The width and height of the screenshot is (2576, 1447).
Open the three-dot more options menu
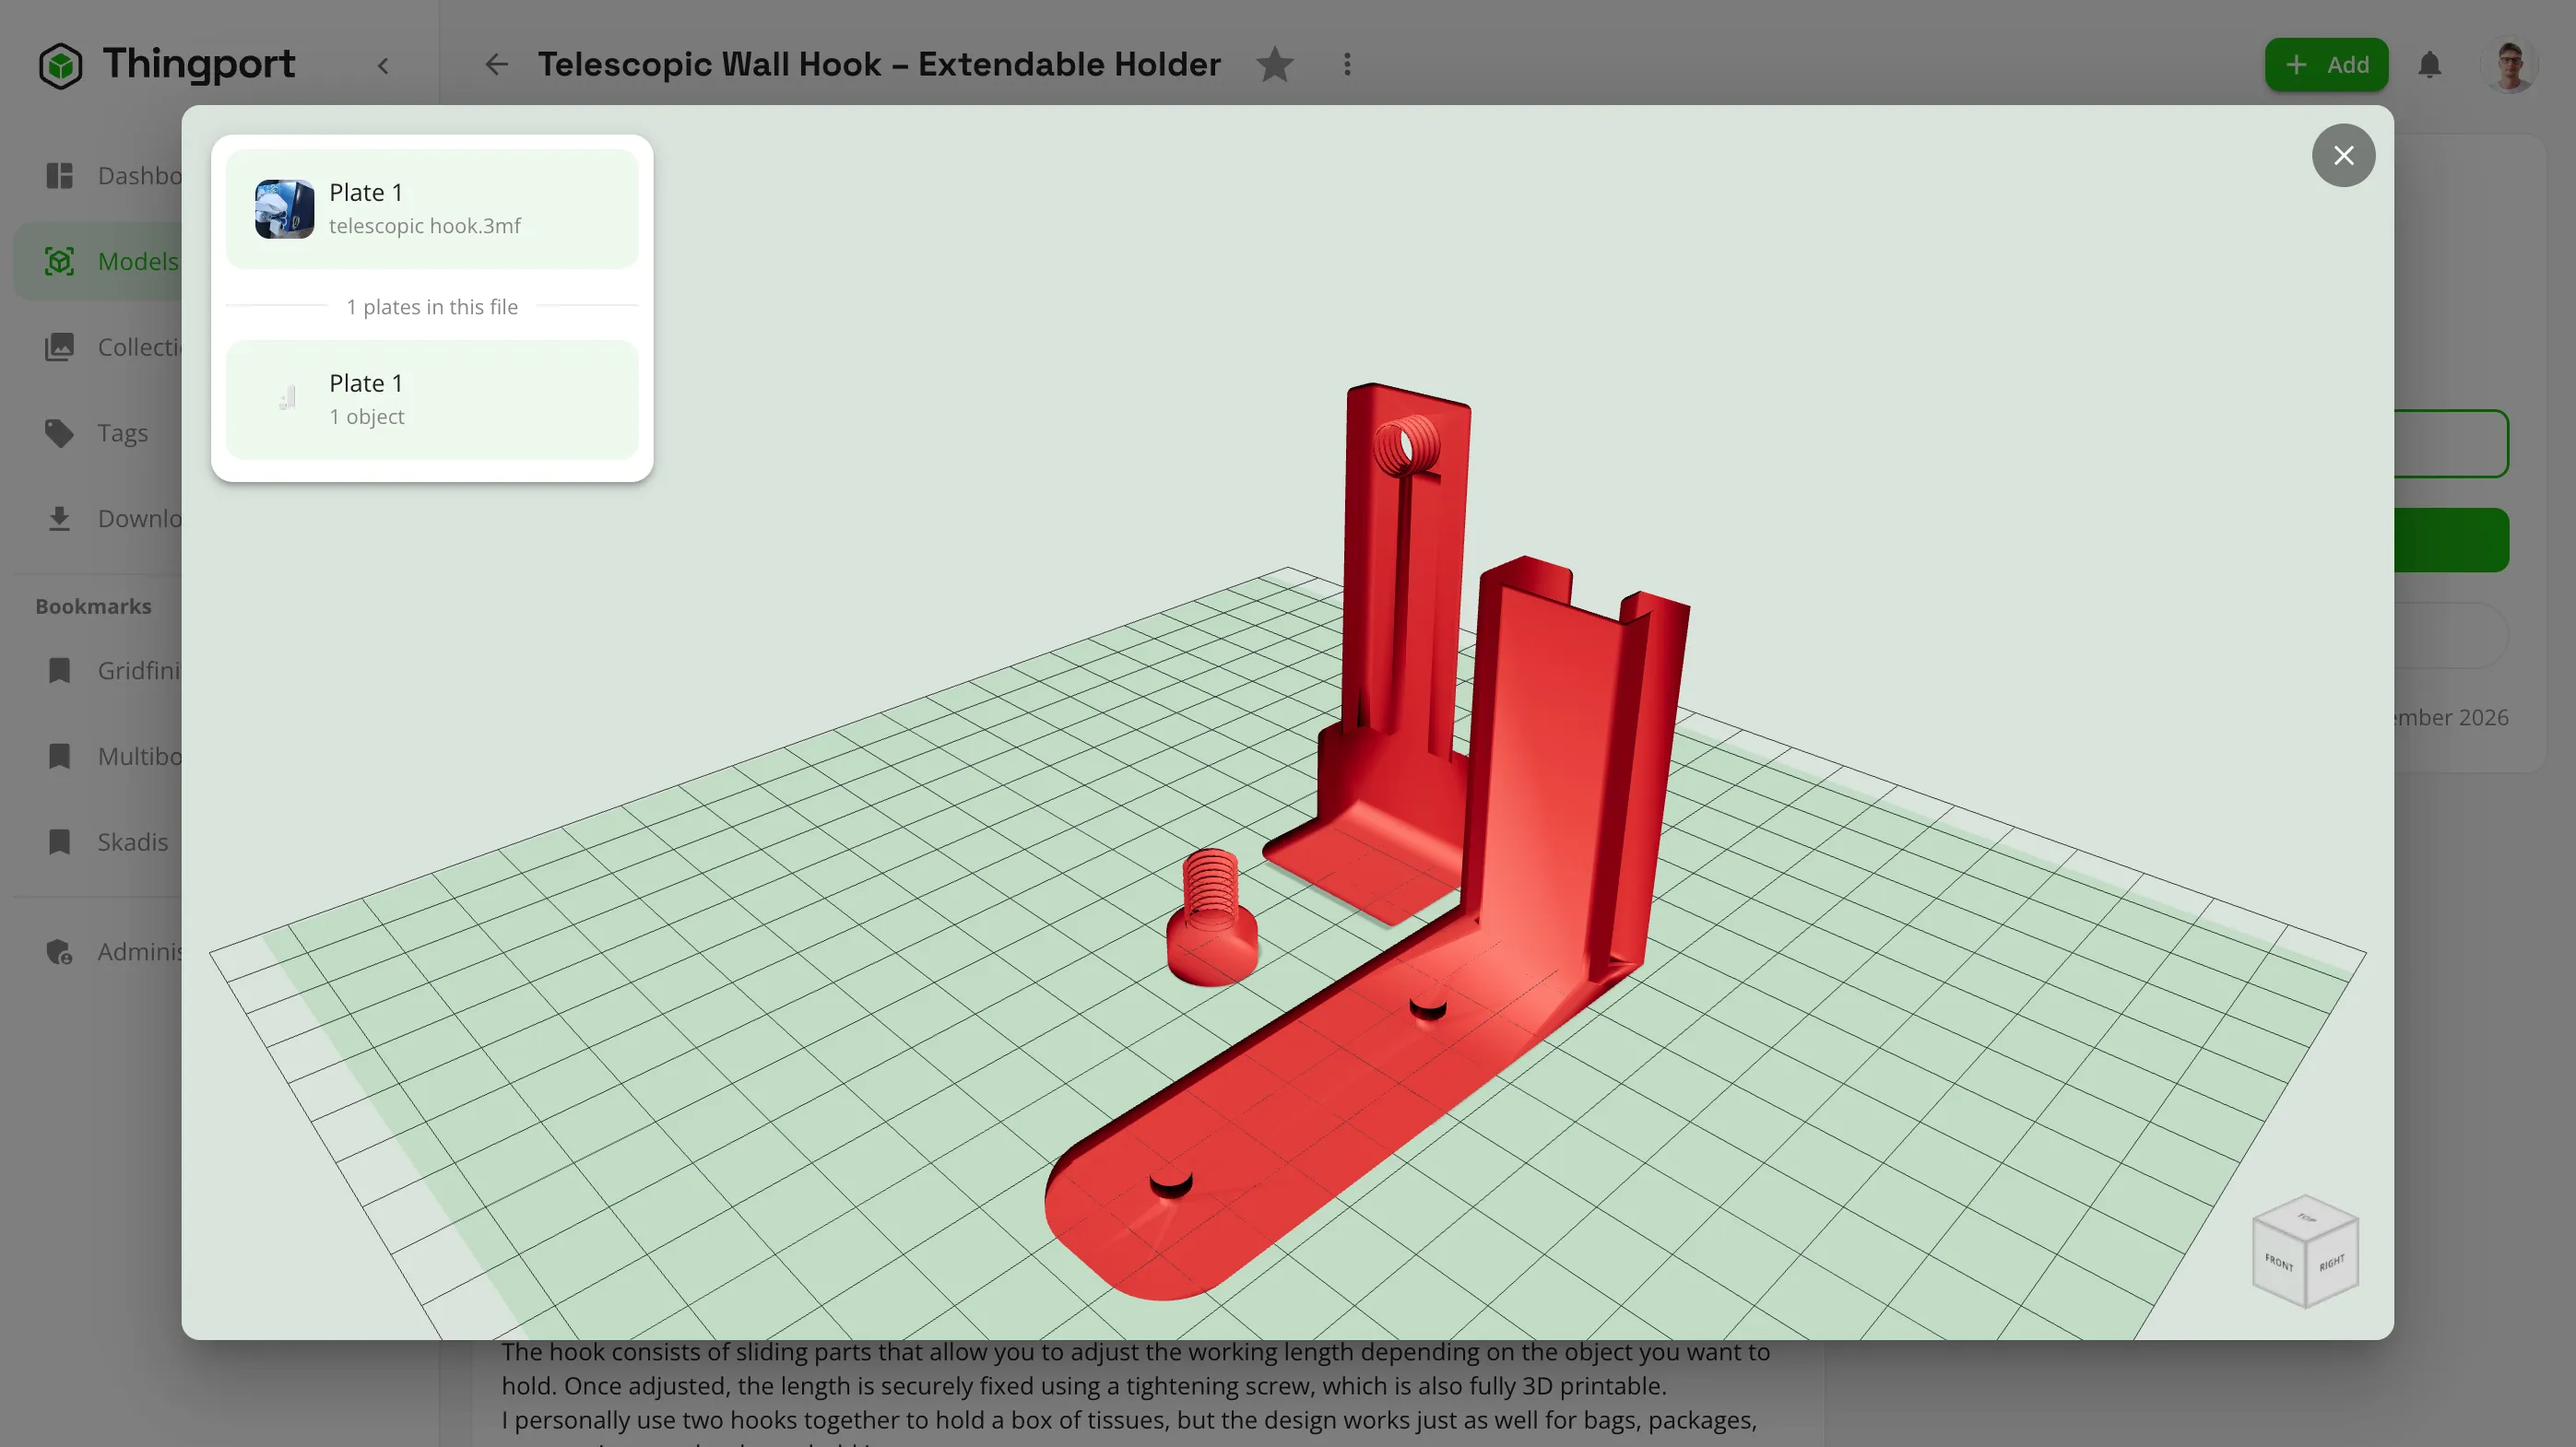(x=1347, y=65)
